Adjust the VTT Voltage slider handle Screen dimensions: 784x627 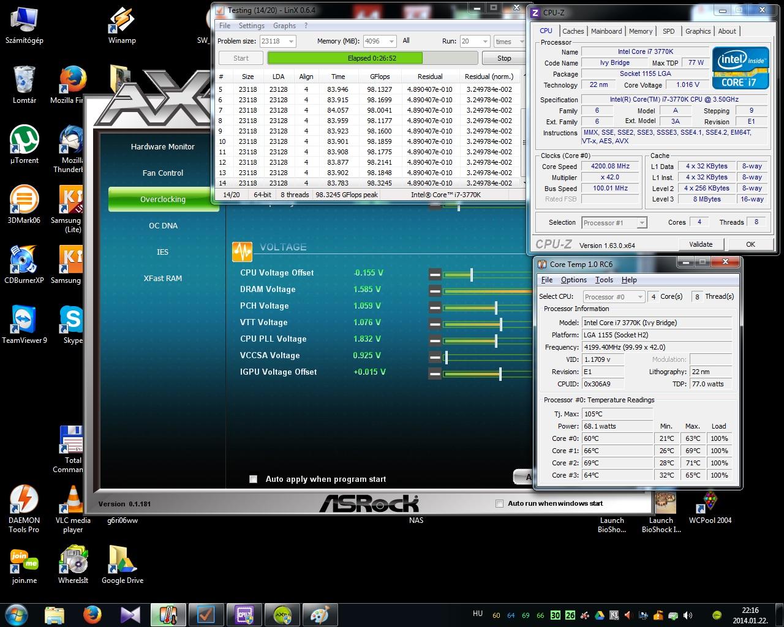click(500, 325)
